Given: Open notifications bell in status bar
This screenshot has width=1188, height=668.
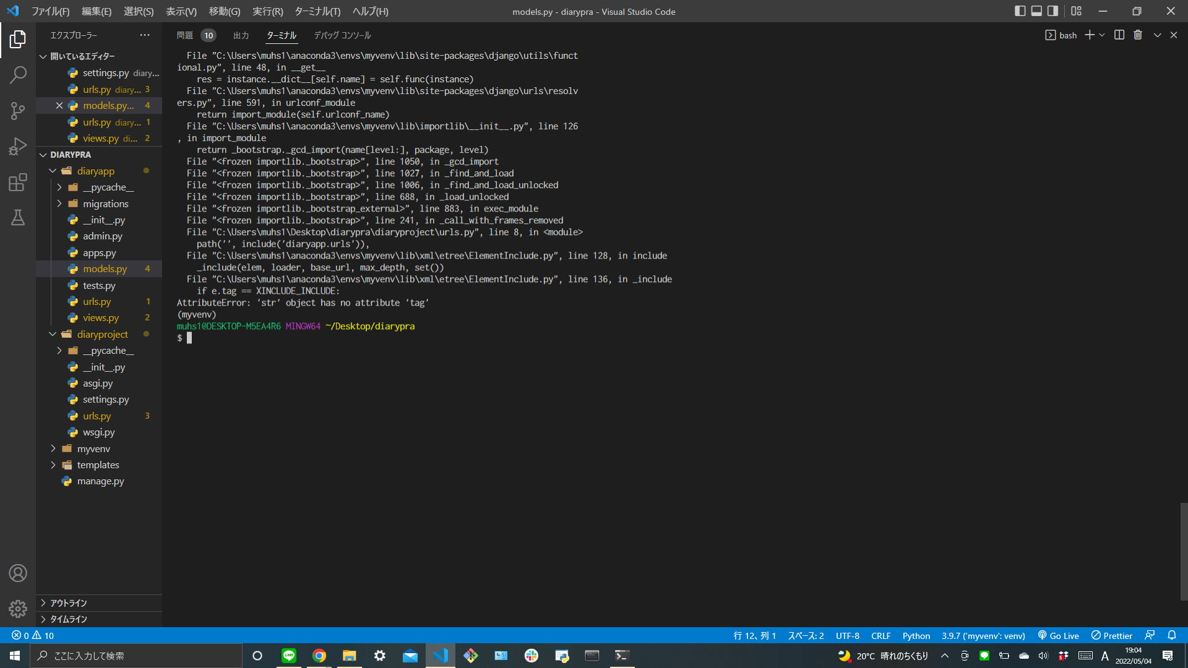Looking at the screenshot, I should (1172, 636).
